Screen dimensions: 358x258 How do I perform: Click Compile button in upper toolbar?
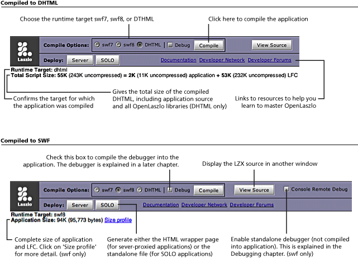209,45
